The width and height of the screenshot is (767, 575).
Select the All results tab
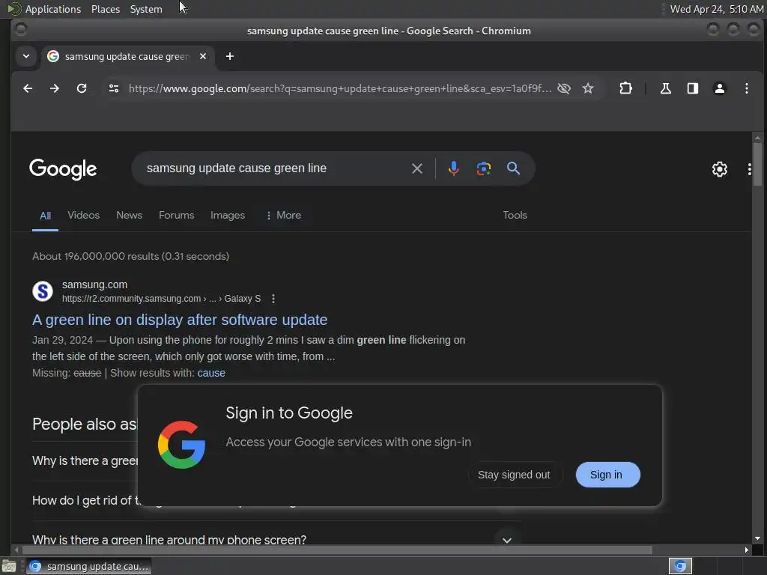(x=45, y=216)
